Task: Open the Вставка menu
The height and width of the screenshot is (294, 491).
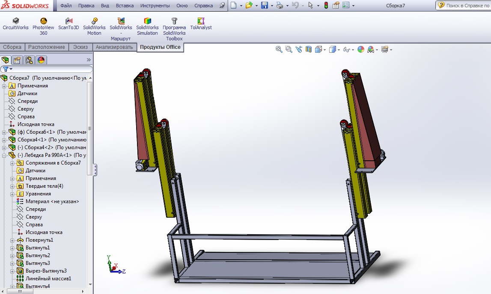Action: 125,6
